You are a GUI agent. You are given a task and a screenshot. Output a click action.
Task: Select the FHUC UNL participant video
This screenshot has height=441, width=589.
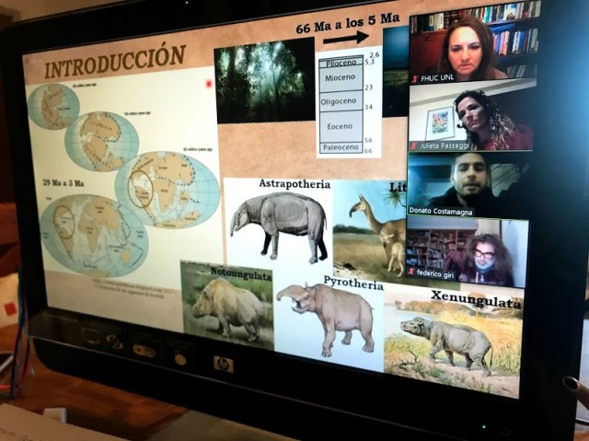[474, 45]
